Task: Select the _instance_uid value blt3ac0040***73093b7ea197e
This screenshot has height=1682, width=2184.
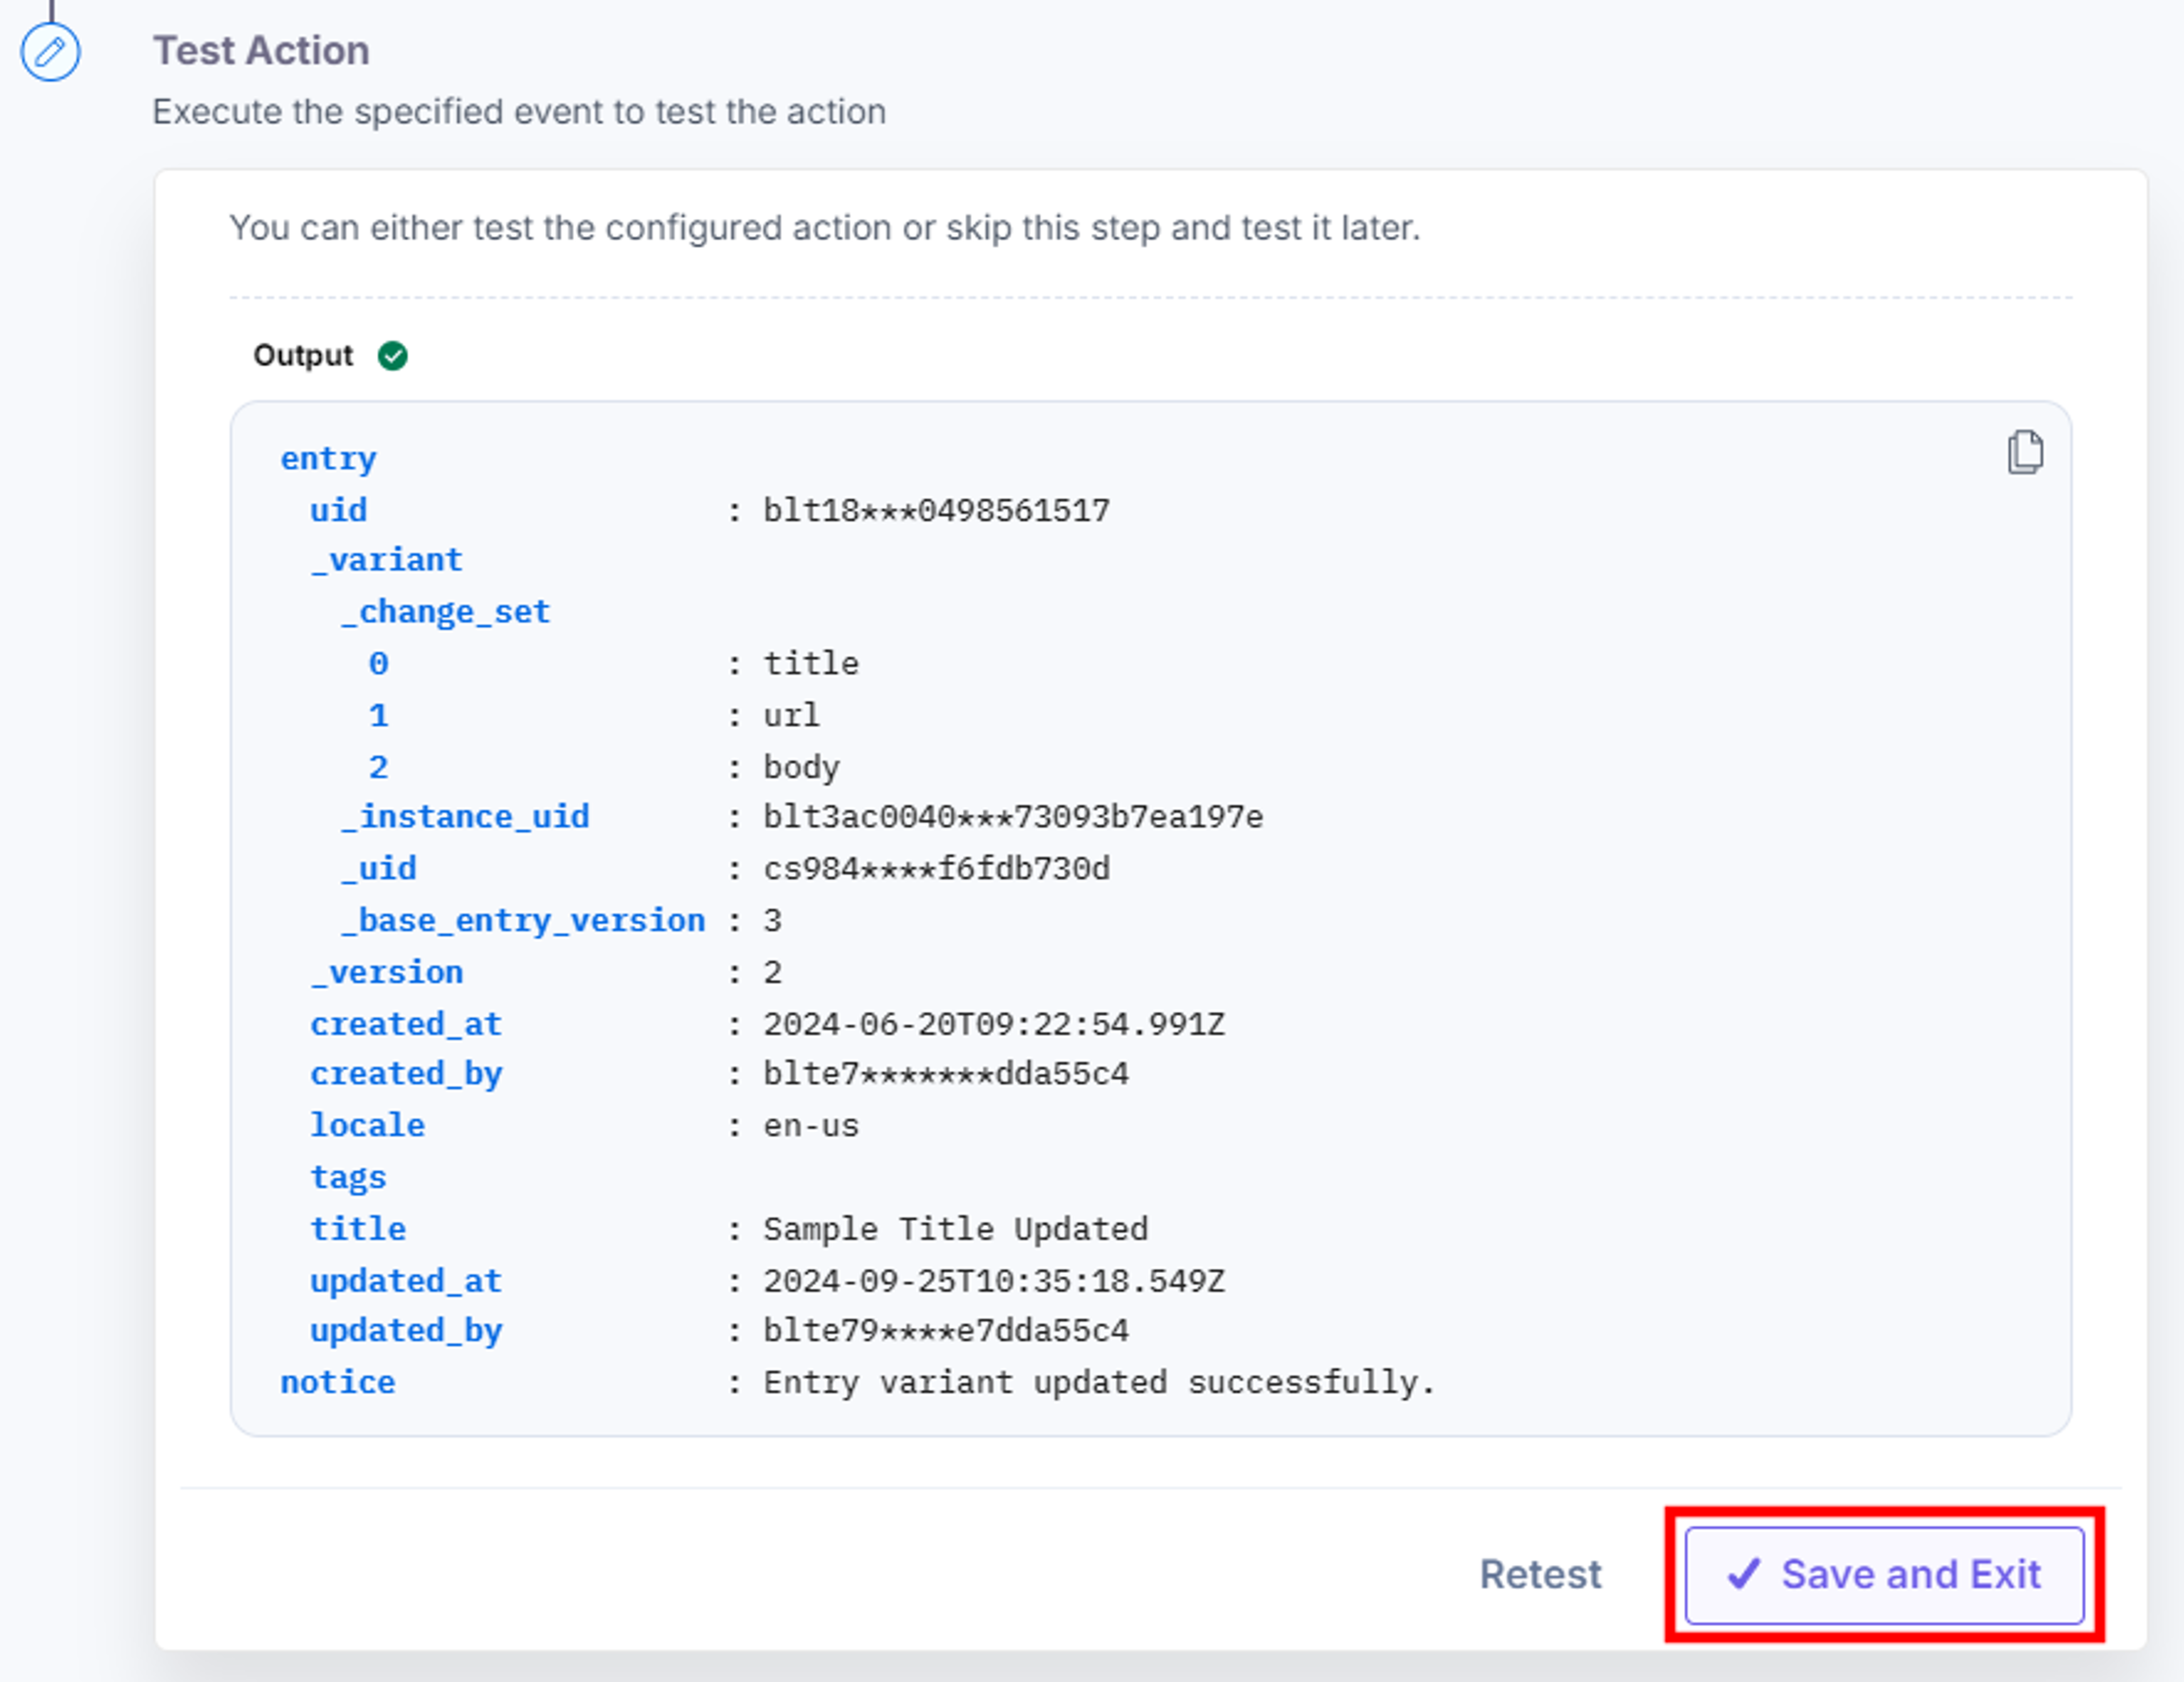Action: 1013,817
